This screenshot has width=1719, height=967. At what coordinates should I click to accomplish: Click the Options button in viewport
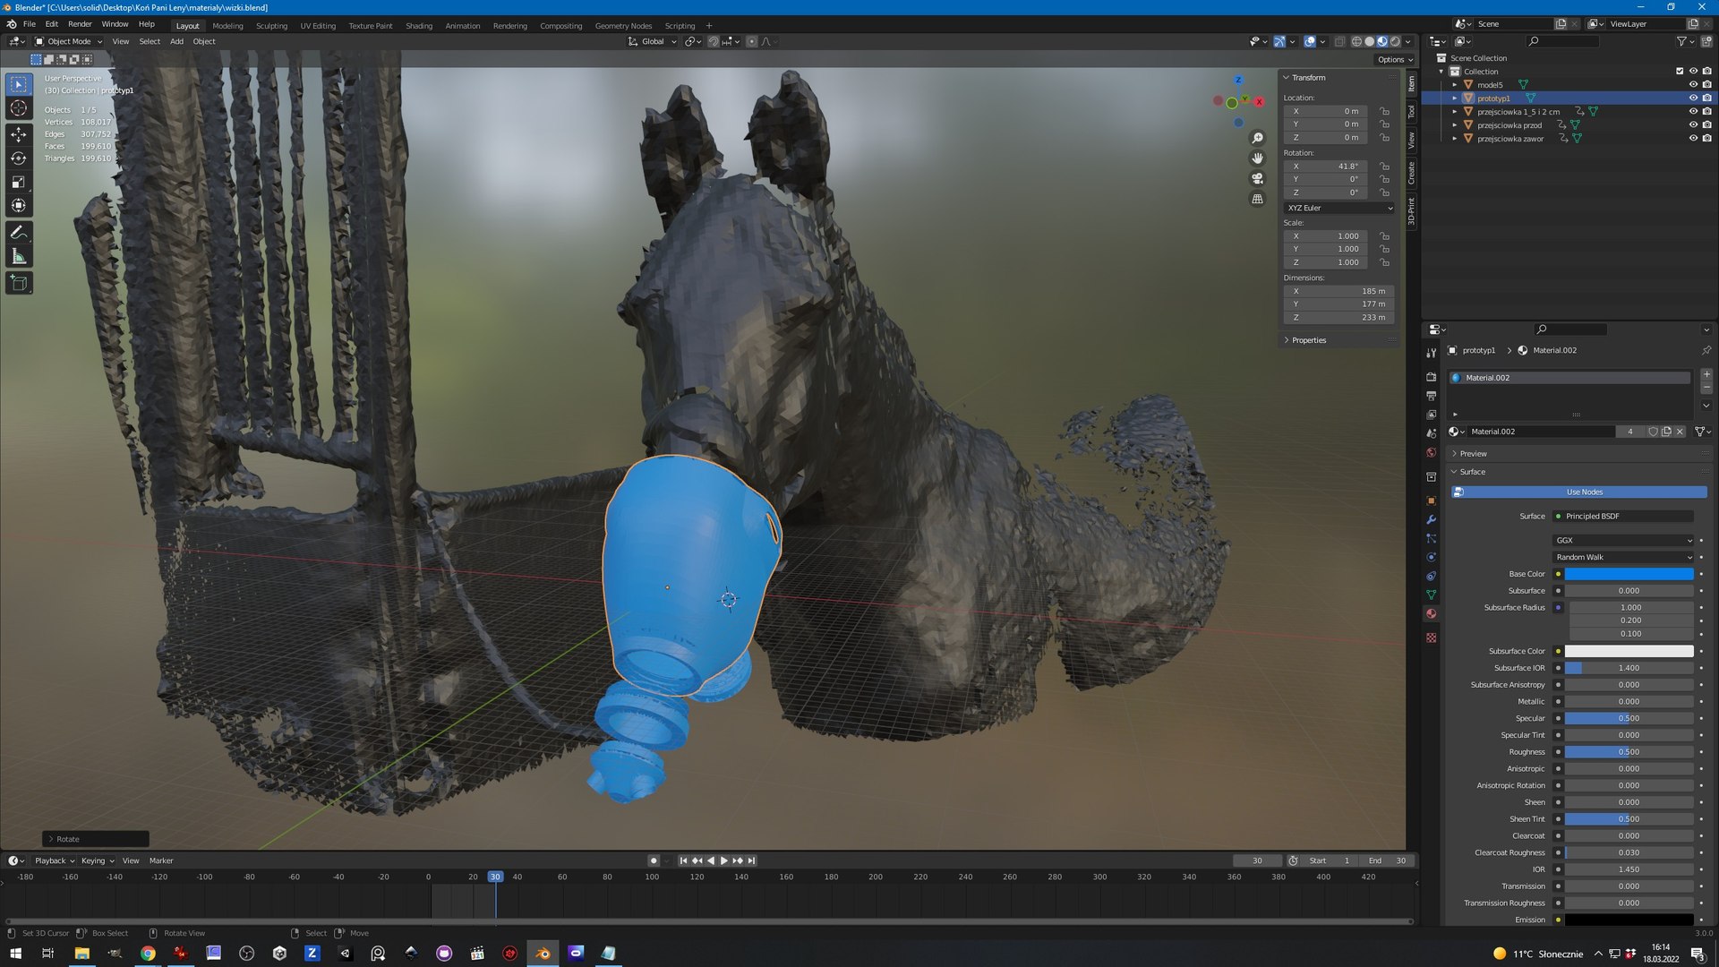click(1394, 59)
